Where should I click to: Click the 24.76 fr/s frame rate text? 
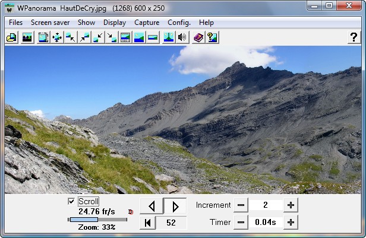(x=97, y=212)
